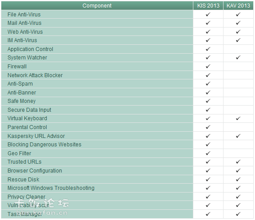
Task: Select the Parental Control row label
Action: pyautogui.click(x=27, y=127)
